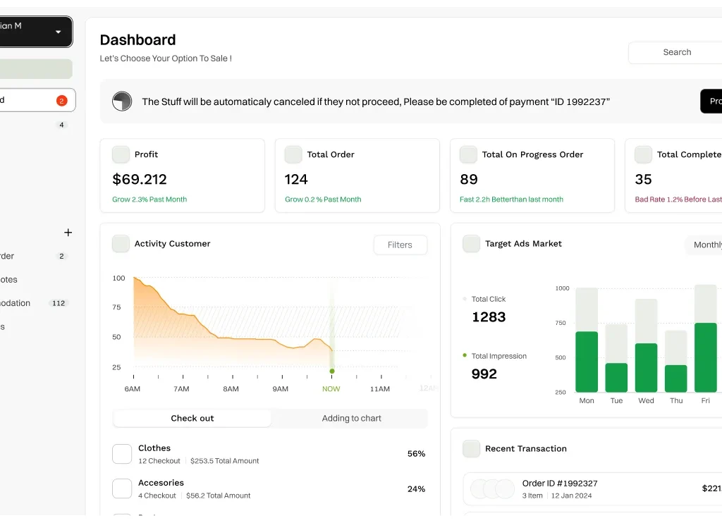Screen dimensions: 722x523
Task: Click the Total Impression value "992"
Action: click(x=484, y=374)
